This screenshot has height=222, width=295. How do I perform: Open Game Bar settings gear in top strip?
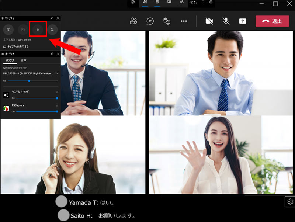pos(211,2)
